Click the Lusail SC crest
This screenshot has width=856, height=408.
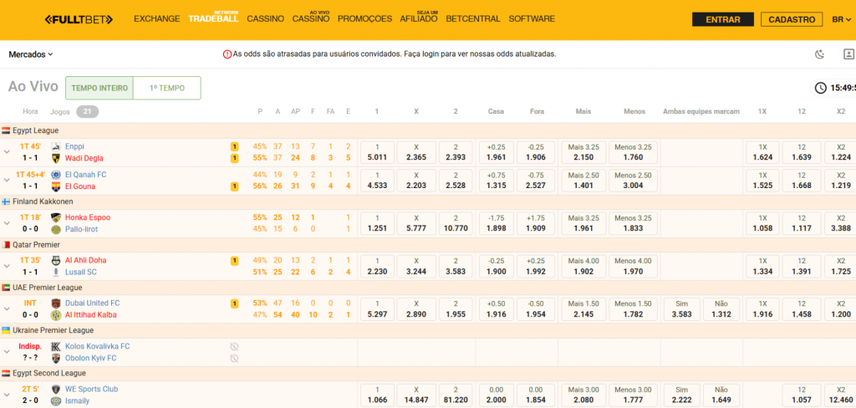click(x=56, y=272)
